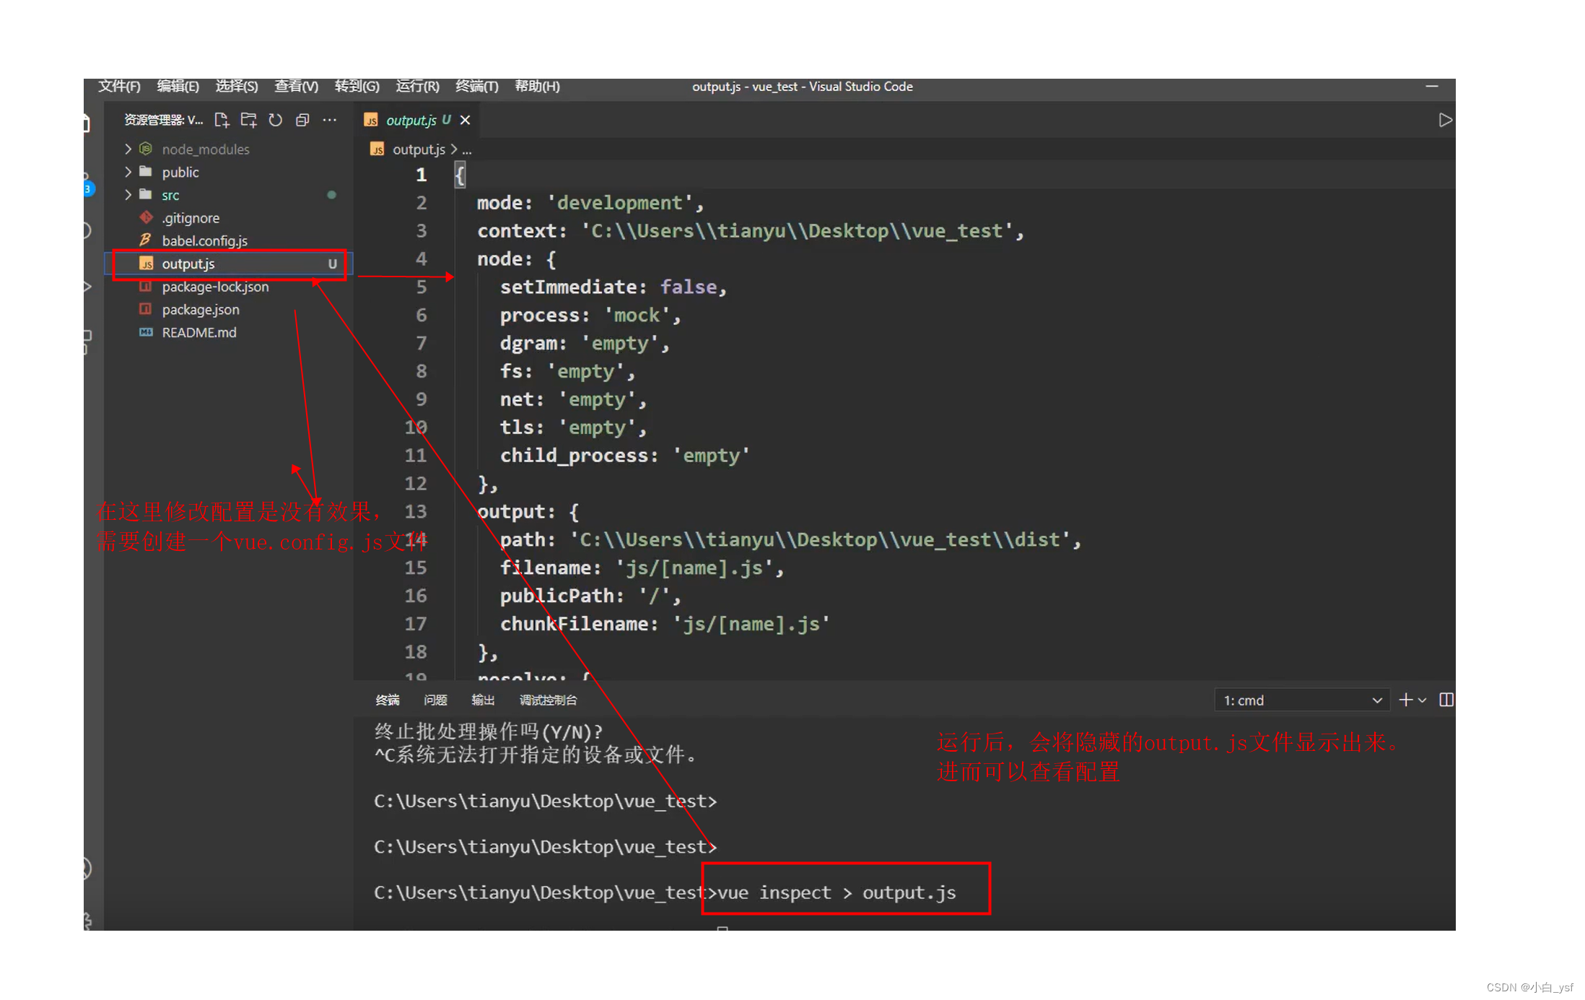The width and height of the screenshot is (1585, 1000).
Task: Open explorer more actions ellipsis menu
Action: (330, 120)
